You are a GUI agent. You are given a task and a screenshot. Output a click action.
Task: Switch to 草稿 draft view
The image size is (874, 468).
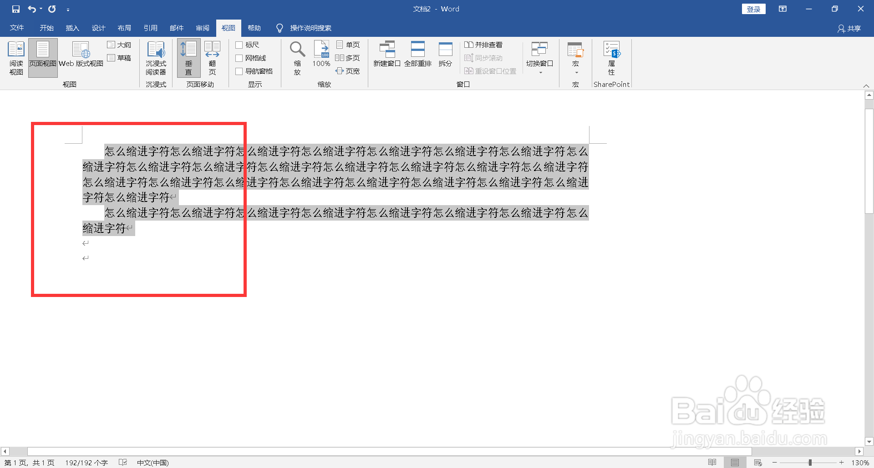point(119,58)
